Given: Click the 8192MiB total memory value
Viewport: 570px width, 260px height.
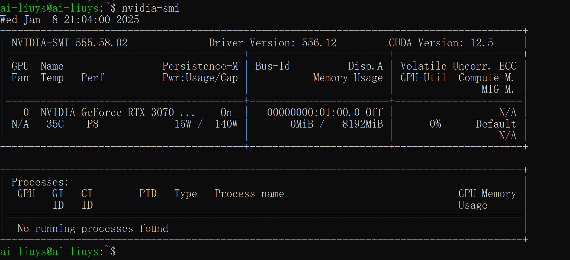Looking at the screenshot, I should click(362, 124).
